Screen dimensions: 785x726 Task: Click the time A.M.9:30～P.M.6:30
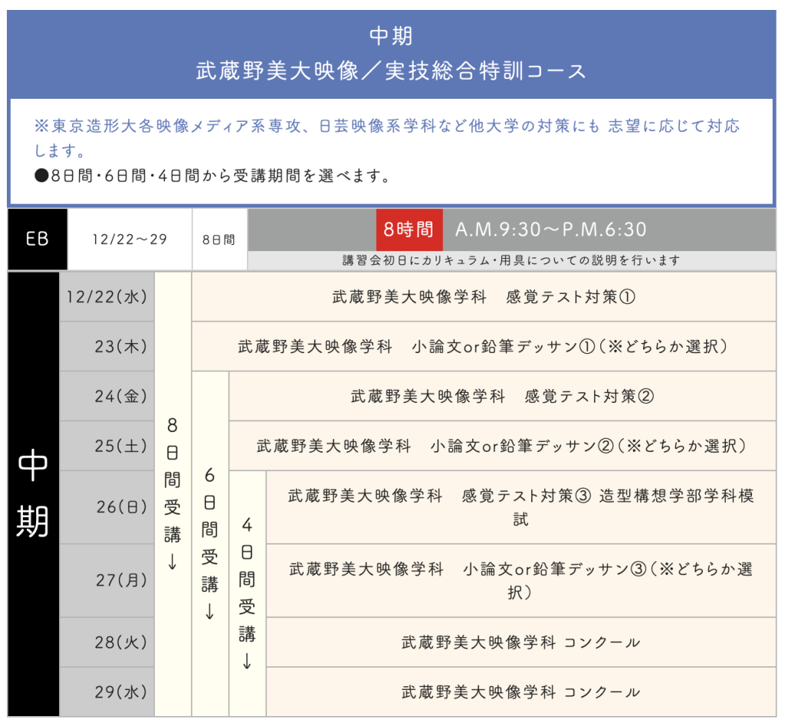[550, 230]
